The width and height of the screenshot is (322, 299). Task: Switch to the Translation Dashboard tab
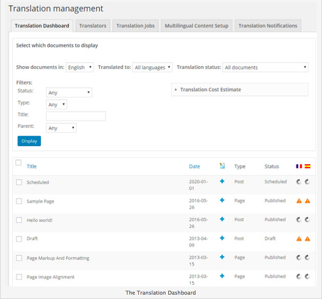(42, 26)
